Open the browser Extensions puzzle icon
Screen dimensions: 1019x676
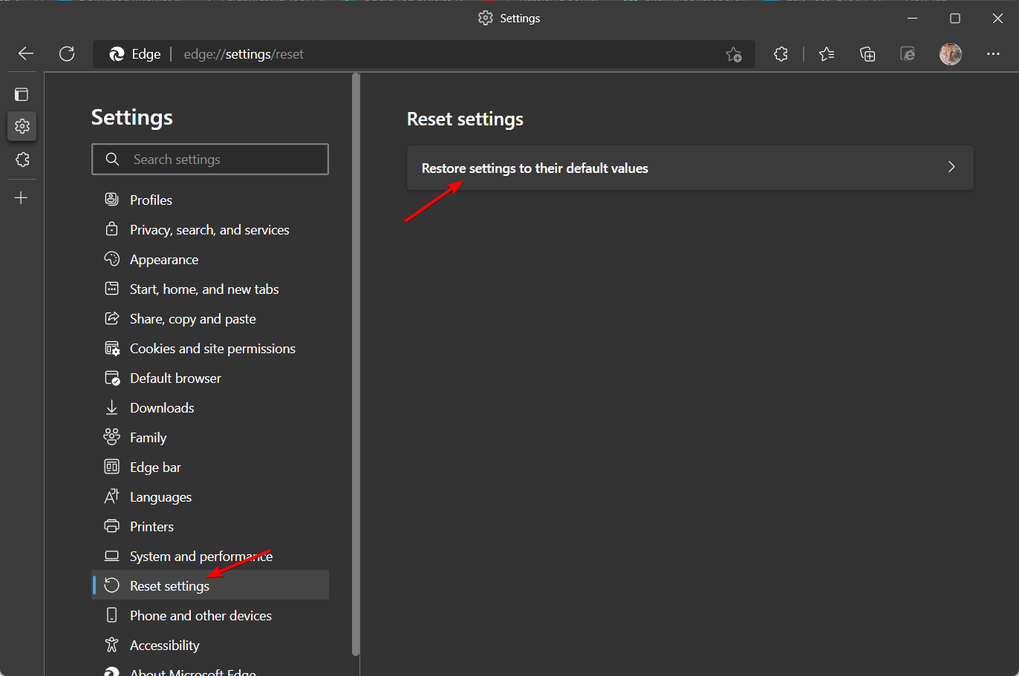click(781, 53)
